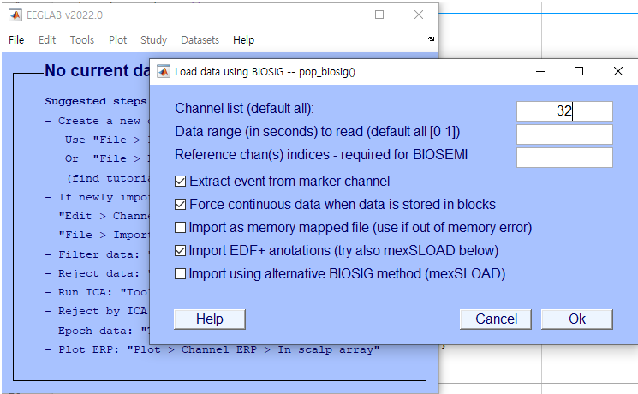Click the 'If newly impo' line in EEGLAB

click(98, 197)
